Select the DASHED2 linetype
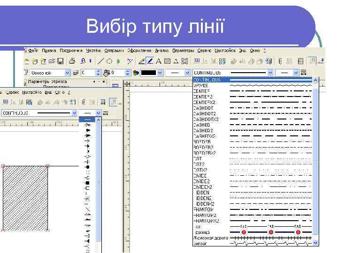 click(253, 131)
